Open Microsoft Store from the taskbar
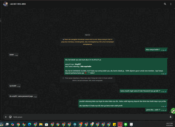 pos(47,124)
